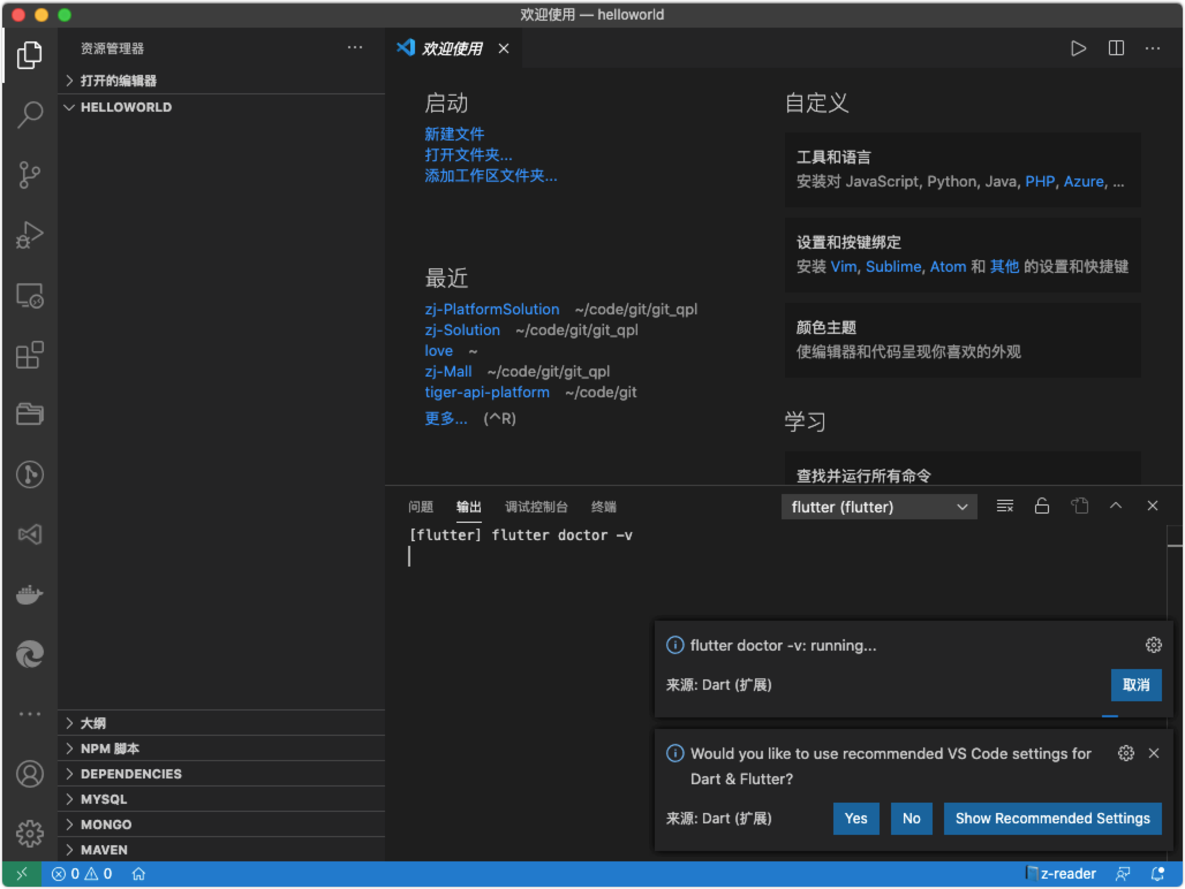Expand 打开的编辑器 section

click(221, 81)
